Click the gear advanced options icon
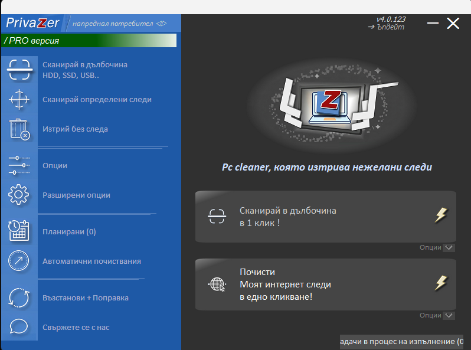 [x=19, y=195]
